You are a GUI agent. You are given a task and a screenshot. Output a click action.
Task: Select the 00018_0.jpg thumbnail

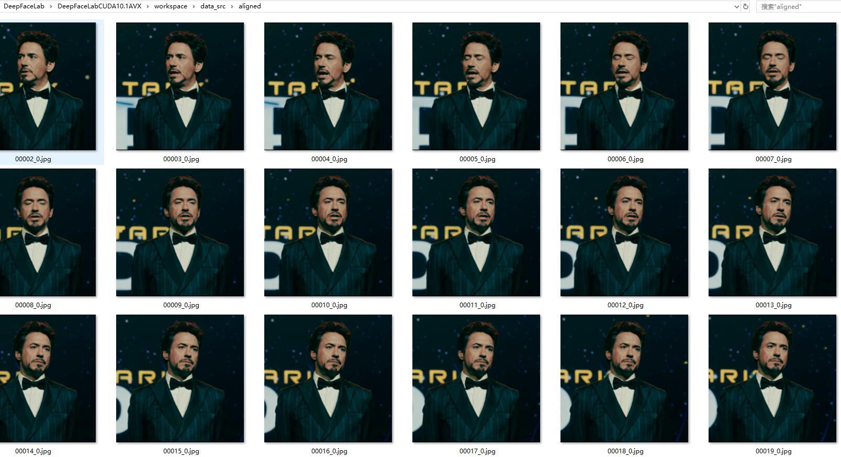[624, 378]
